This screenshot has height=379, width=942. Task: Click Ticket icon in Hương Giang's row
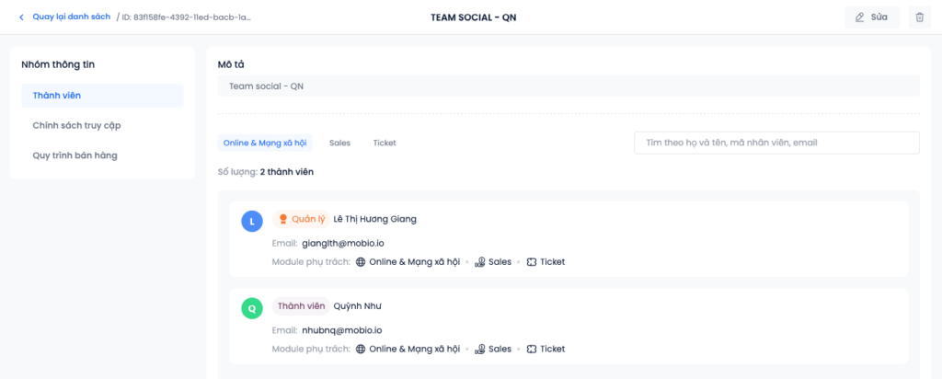[532, 262]
